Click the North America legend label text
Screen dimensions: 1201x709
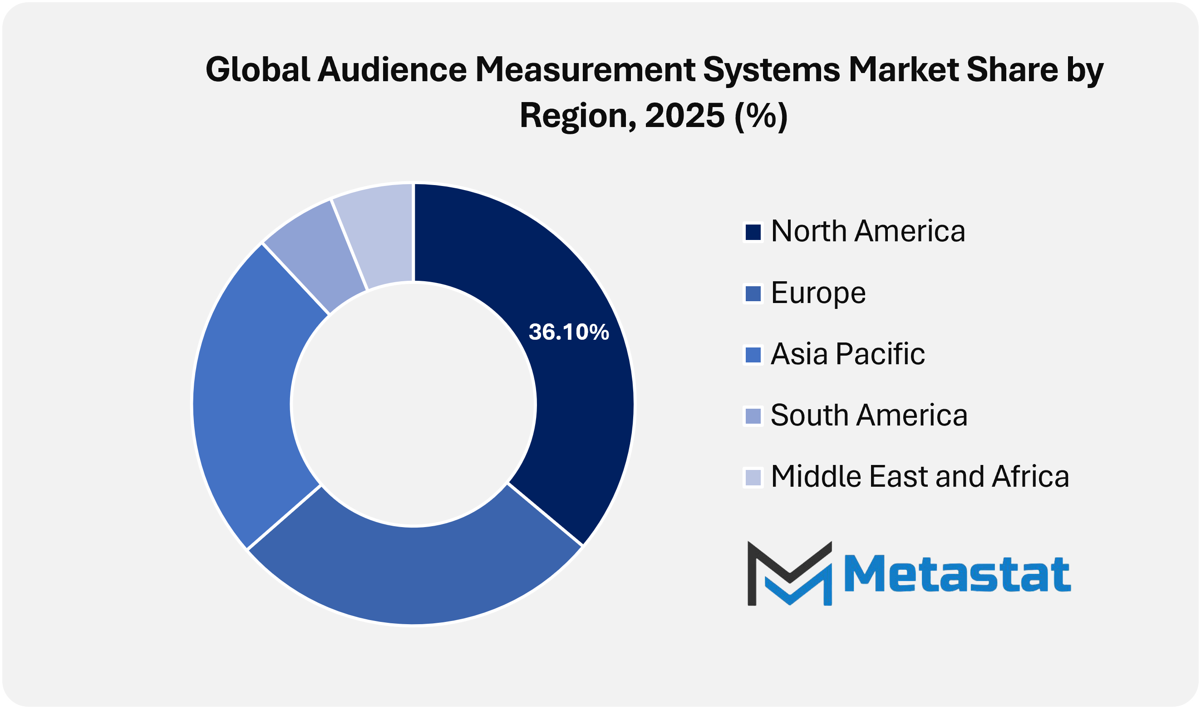coord(868,231)
